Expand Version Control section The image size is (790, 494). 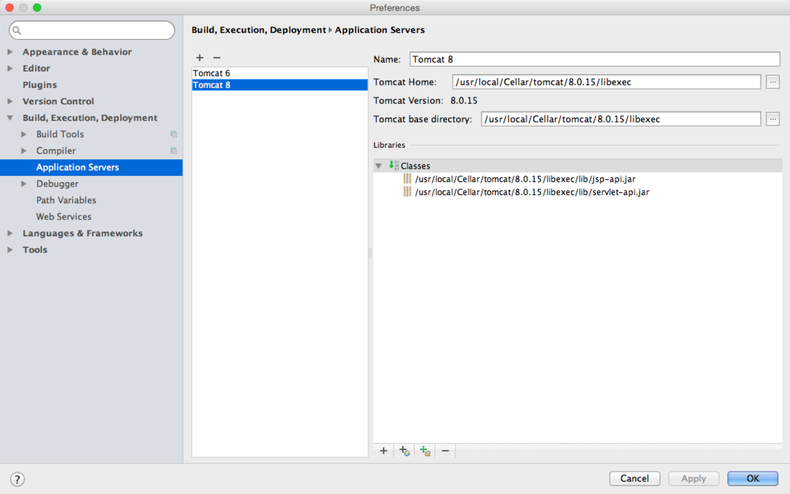pos(10,102)
